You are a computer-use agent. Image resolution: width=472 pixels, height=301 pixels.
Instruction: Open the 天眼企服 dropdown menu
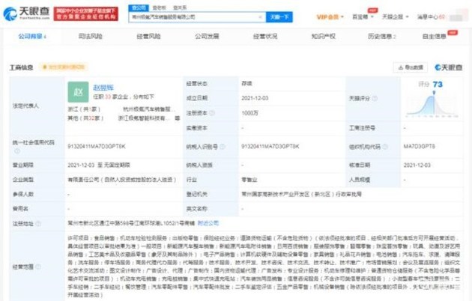[x=395, y=16]
